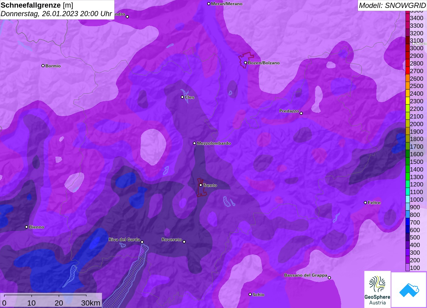Click the Bozen/Bolzano map marker dot
The image size is (427, 308).
coord(245,63)
